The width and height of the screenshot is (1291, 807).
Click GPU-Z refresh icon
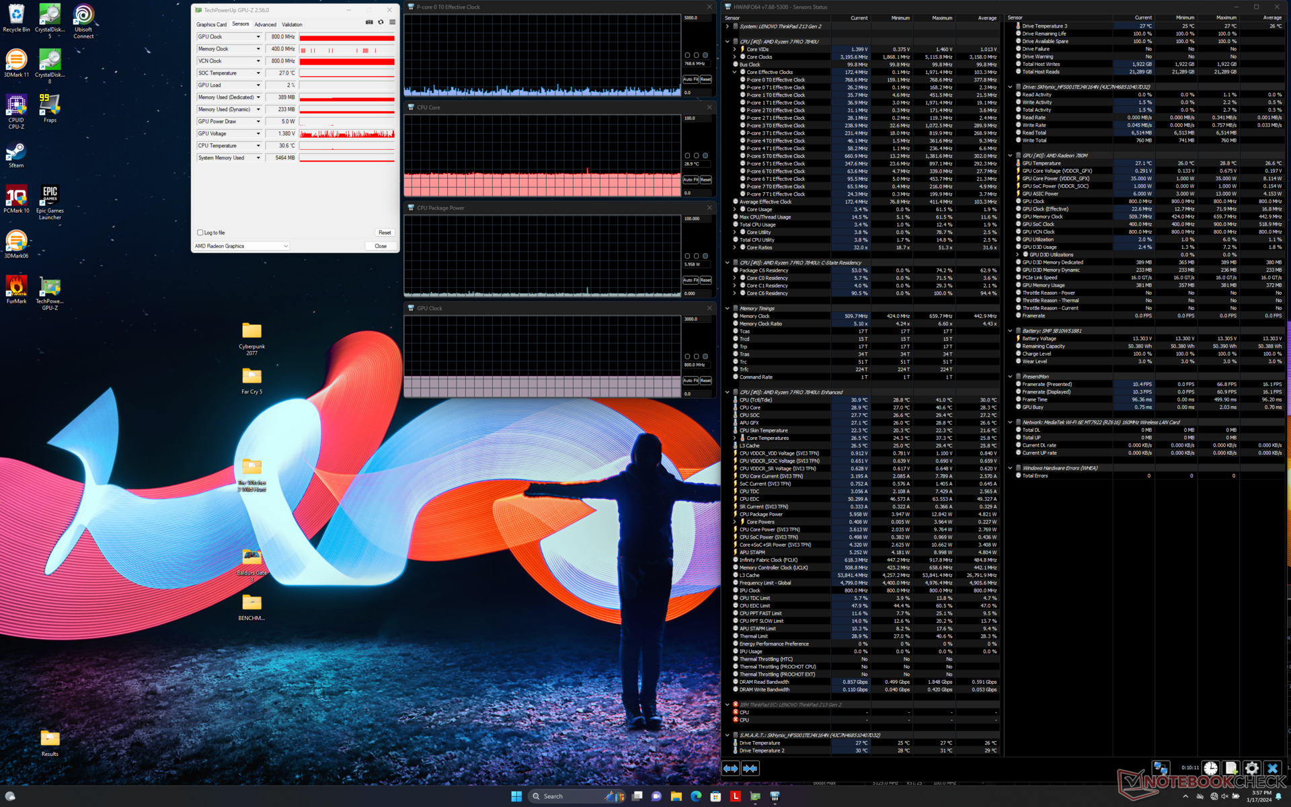click(x=381, y=22)
